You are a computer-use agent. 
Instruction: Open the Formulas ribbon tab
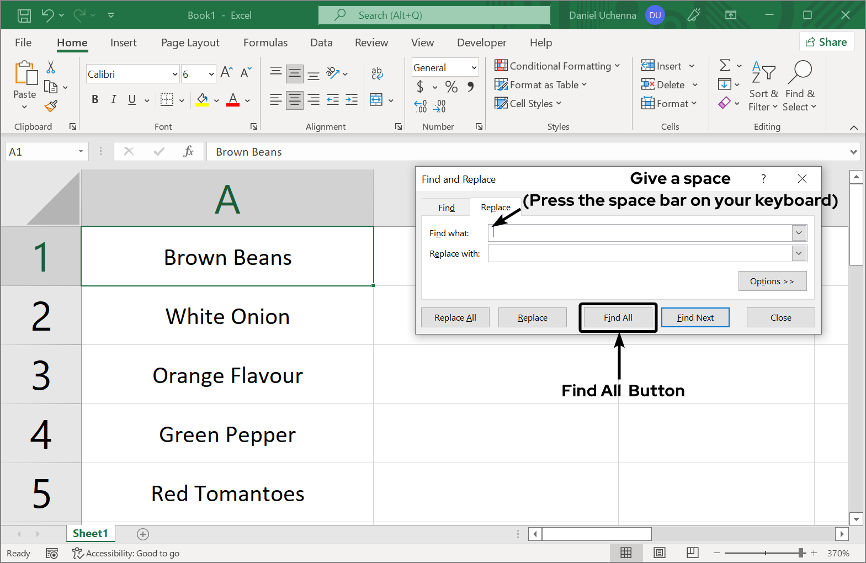click(x=265, y=43)
